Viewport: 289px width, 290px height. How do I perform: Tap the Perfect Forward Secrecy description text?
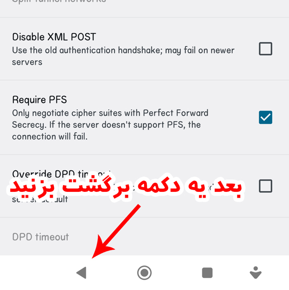(x=110, y=125)
